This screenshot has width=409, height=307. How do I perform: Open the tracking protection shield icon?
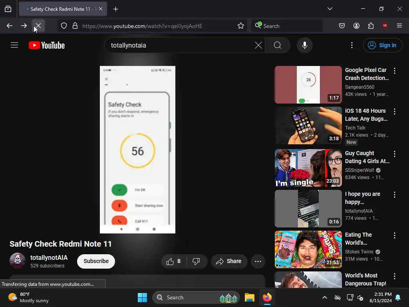[64, 26]
